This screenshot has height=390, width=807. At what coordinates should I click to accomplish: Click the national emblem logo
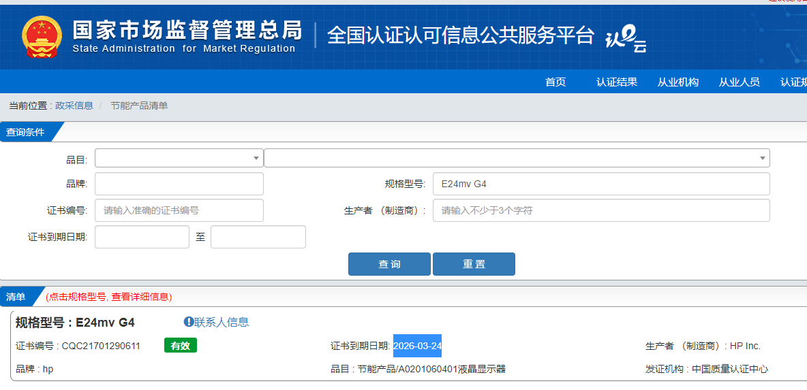tap(42, 37)
